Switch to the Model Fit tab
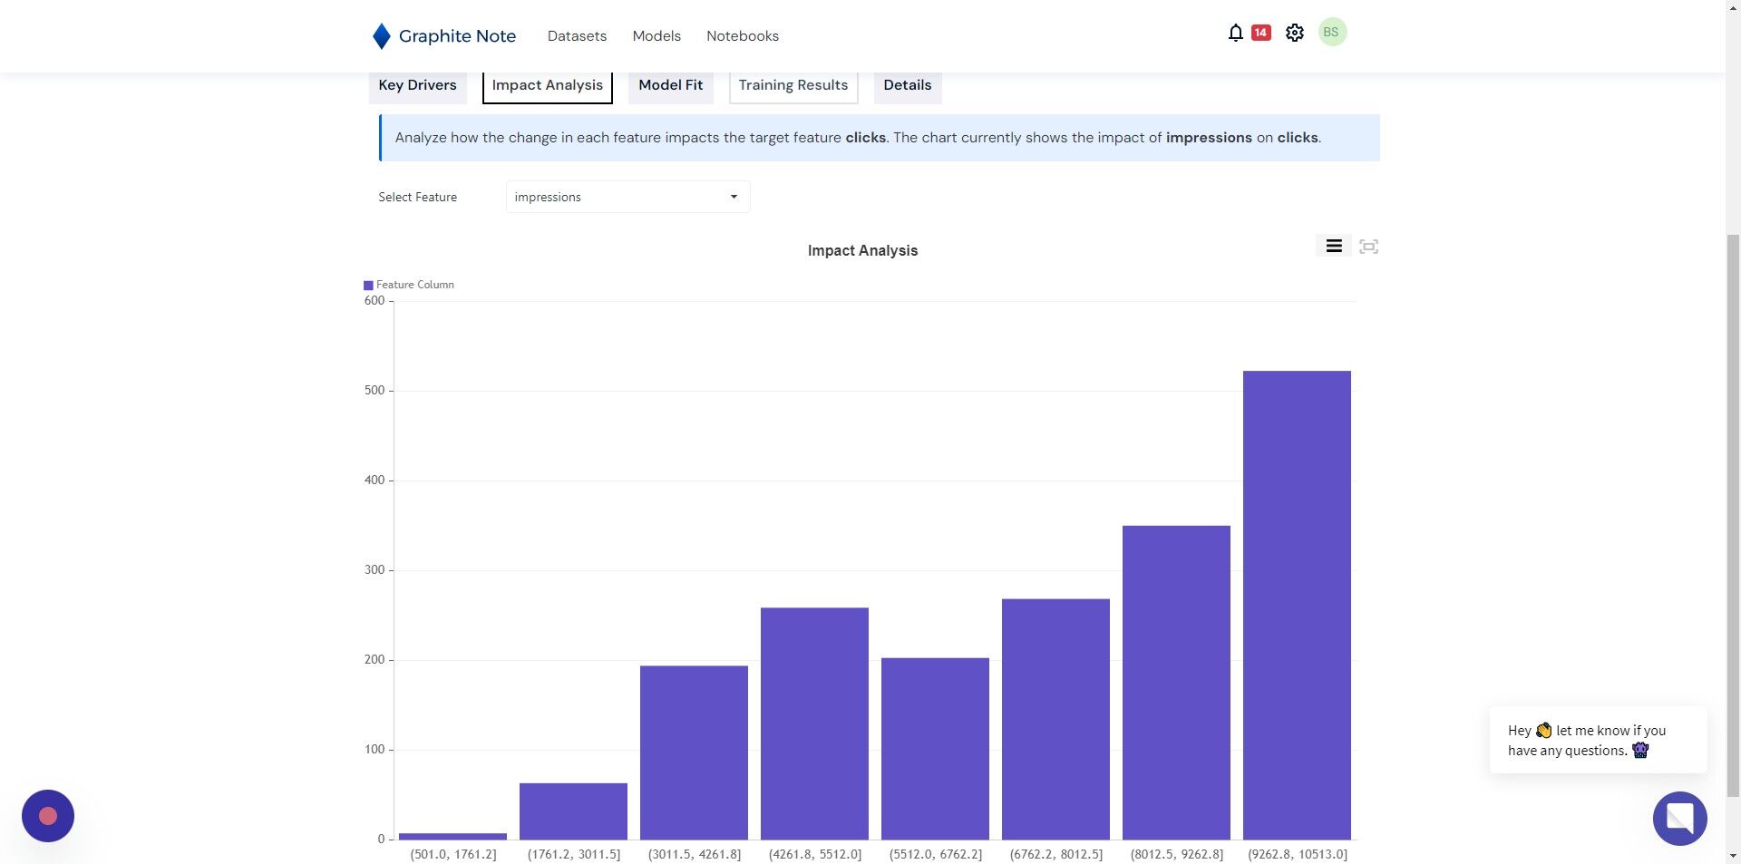 point(670,85)
